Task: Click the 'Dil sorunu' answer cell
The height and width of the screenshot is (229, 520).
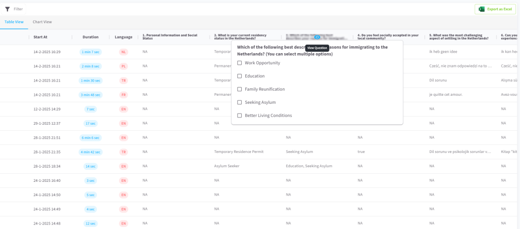Action: coord(438,81)
